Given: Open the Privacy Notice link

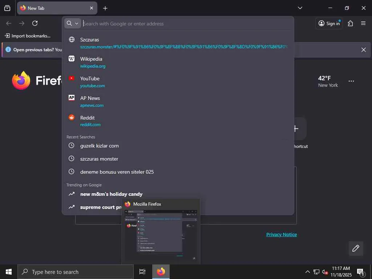Looking at the screenshot, I should coord(282,234).
